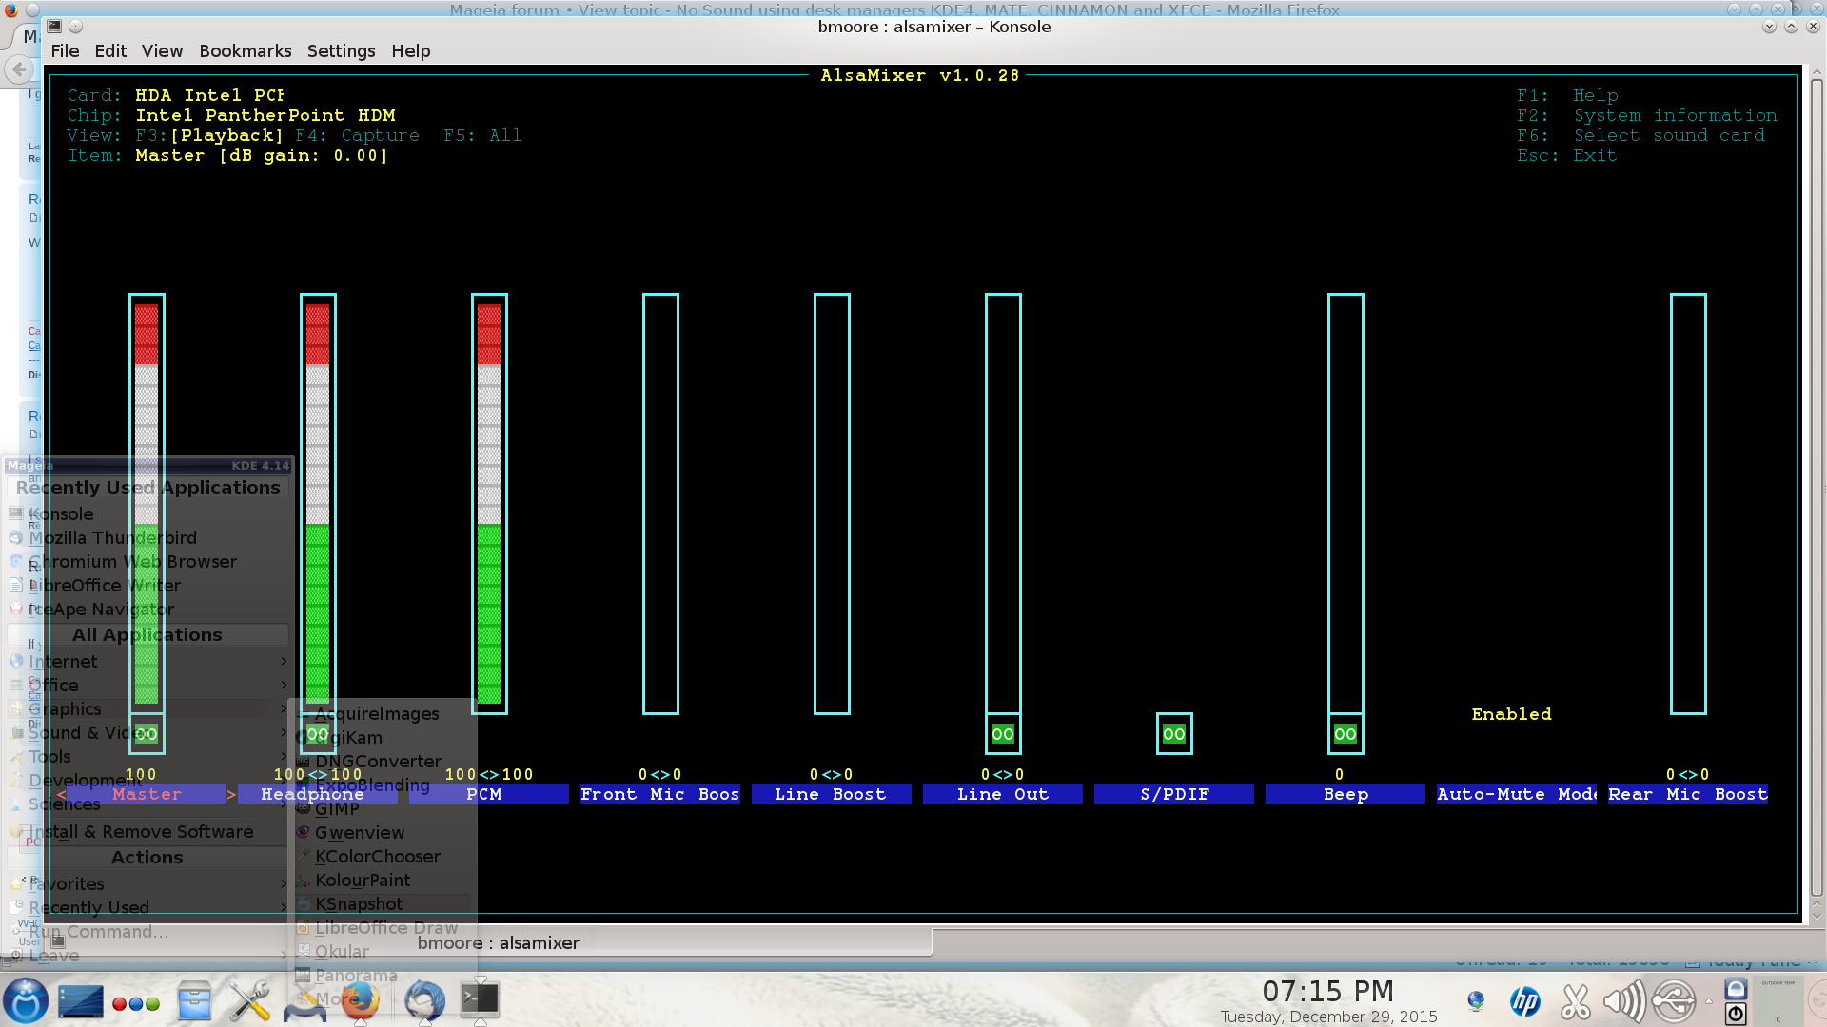
Task: Open KSnapshot from the Graphics submenu
Action: click(x=383, y=904)
